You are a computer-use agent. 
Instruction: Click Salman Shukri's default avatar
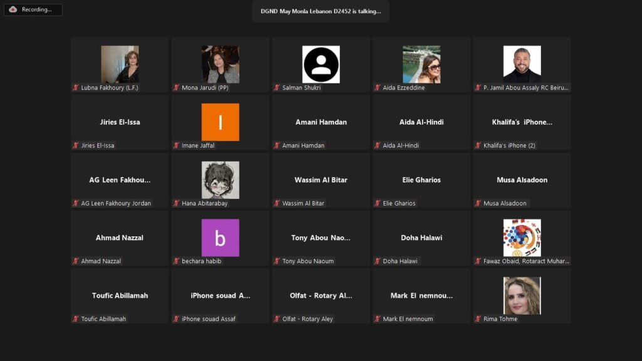point(321,65)
